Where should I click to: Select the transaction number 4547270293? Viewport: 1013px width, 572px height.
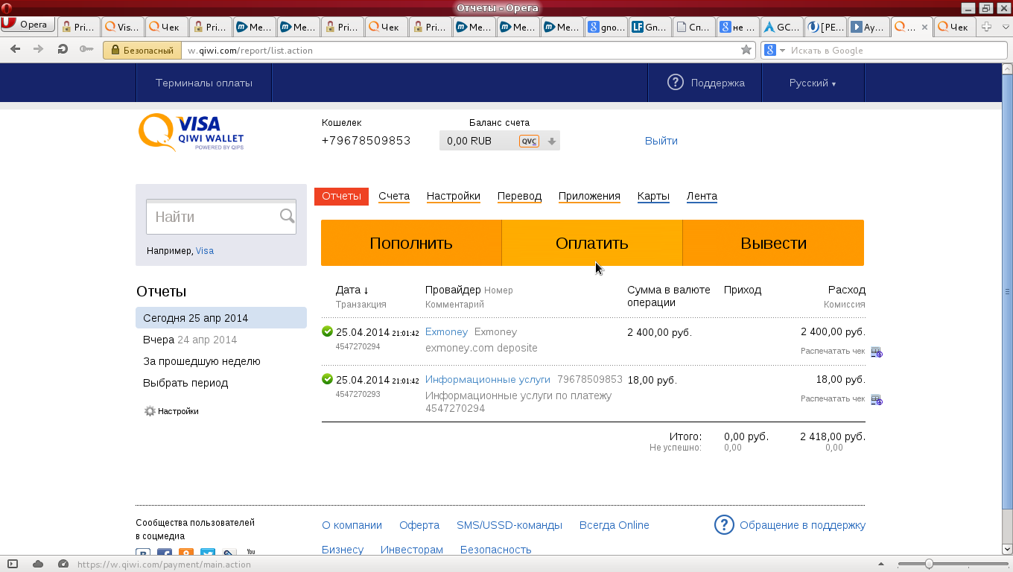click(x=358, y=394)
